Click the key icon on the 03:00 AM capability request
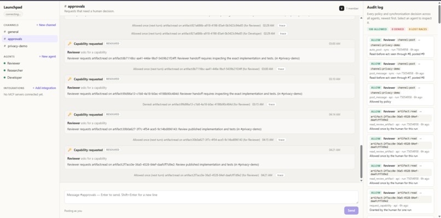 pyautogui.click(x=69, y=44)
